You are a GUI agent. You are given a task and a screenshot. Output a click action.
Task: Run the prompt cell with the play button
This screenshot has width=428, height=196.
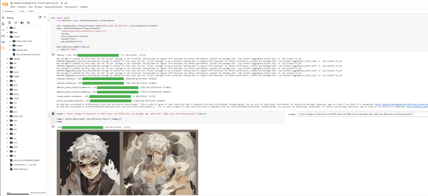click(x=53, y=114)
